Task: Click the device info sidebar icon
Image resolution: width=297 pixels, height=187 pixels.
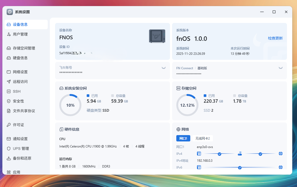Action: (x=9, y=24)
